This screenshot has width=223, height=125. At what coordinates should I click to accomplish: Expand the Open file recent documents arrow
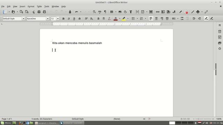click(17, 12)
